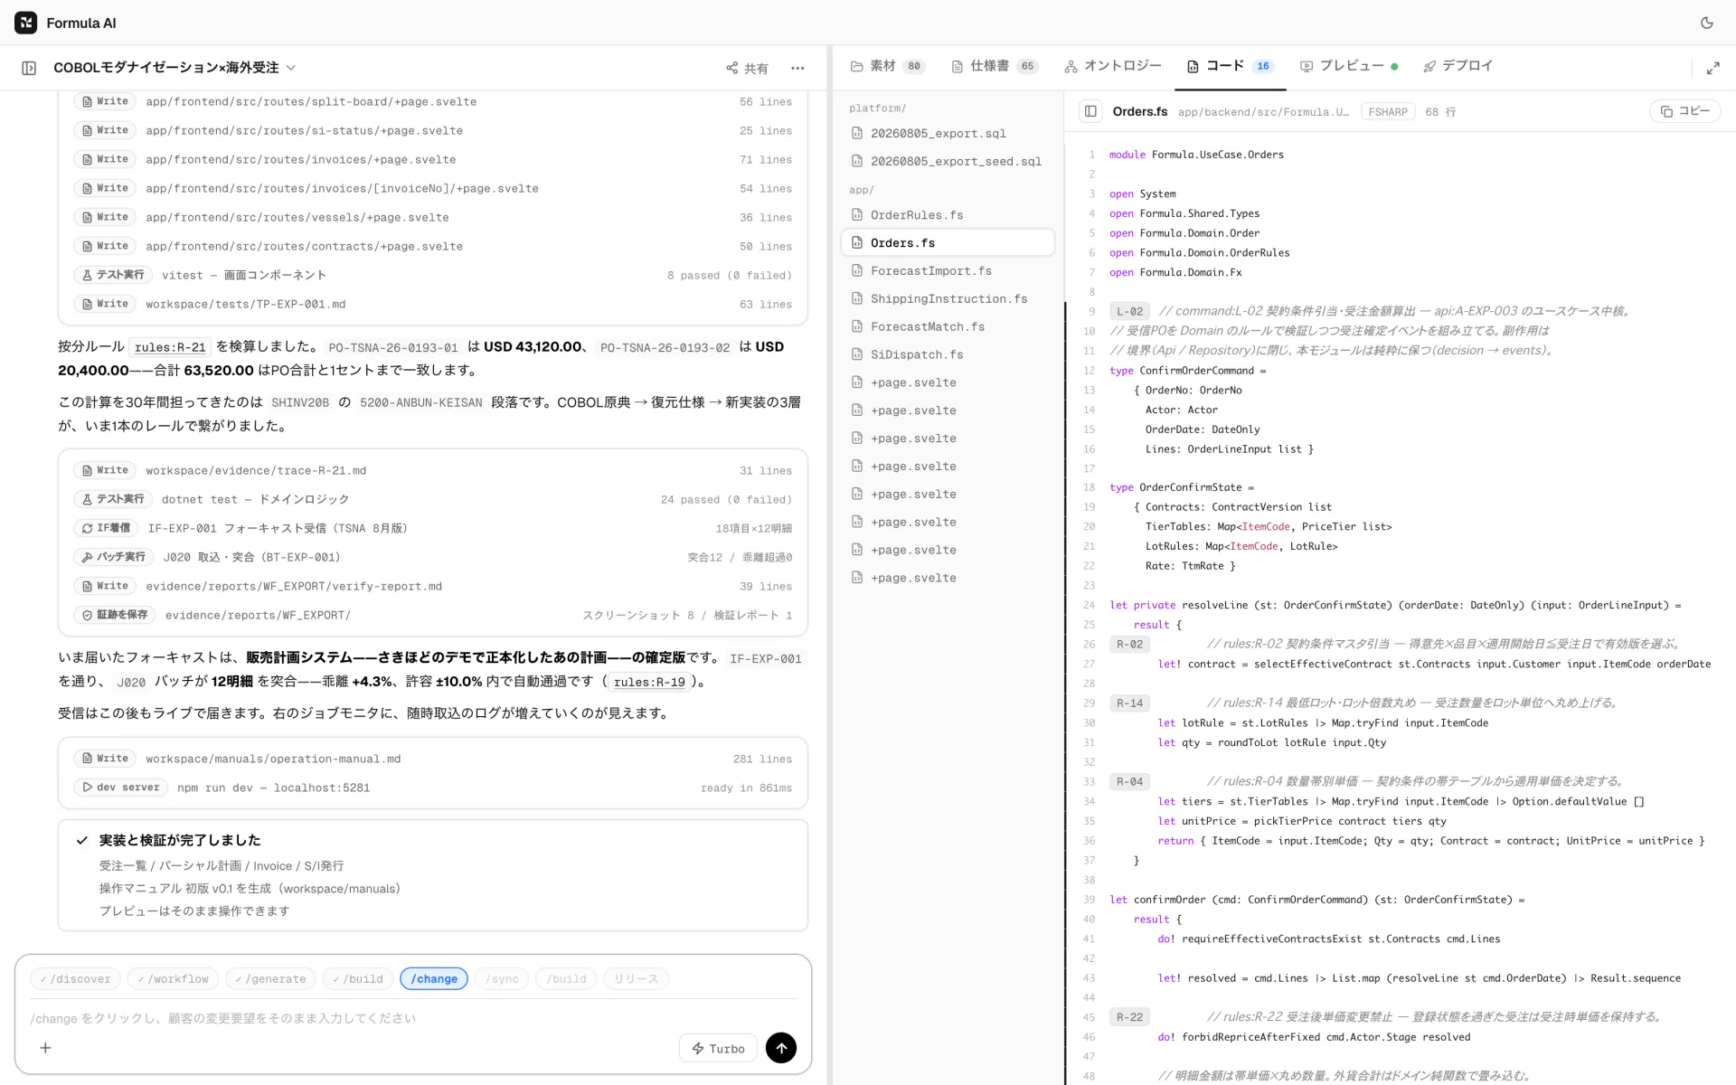Toggle Turbo mode

(718, 1048)
